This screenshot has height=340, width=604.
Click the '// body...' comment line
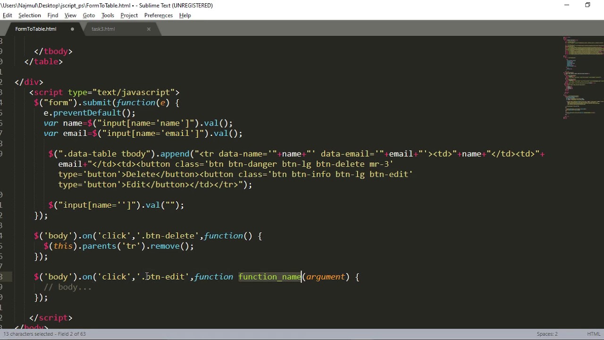(67, 287)
